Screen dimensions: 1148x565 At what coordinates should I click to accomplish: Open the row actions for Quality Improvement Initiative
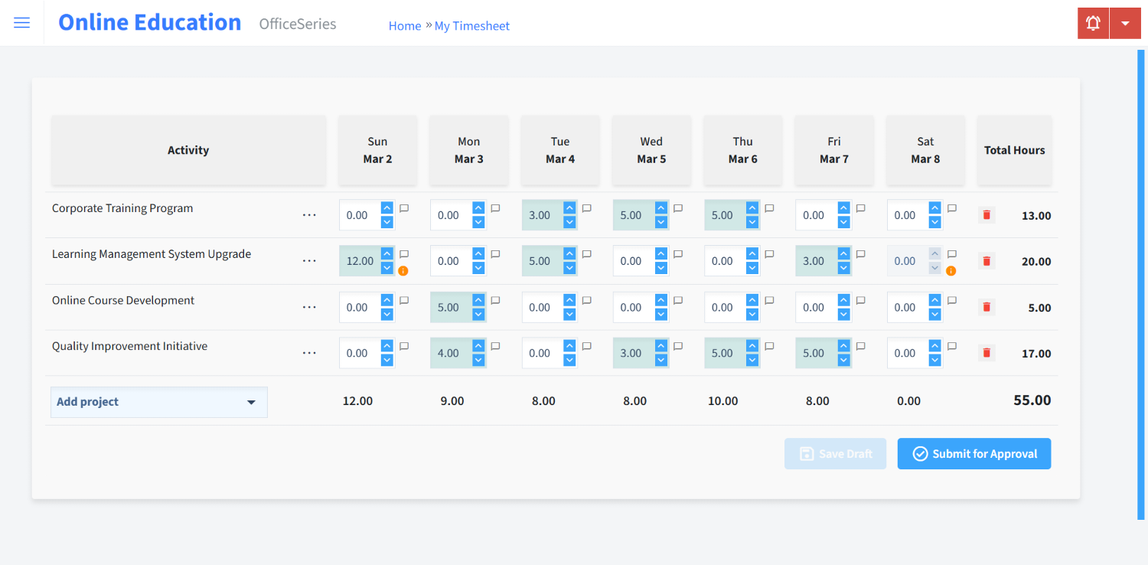point(309,352)
